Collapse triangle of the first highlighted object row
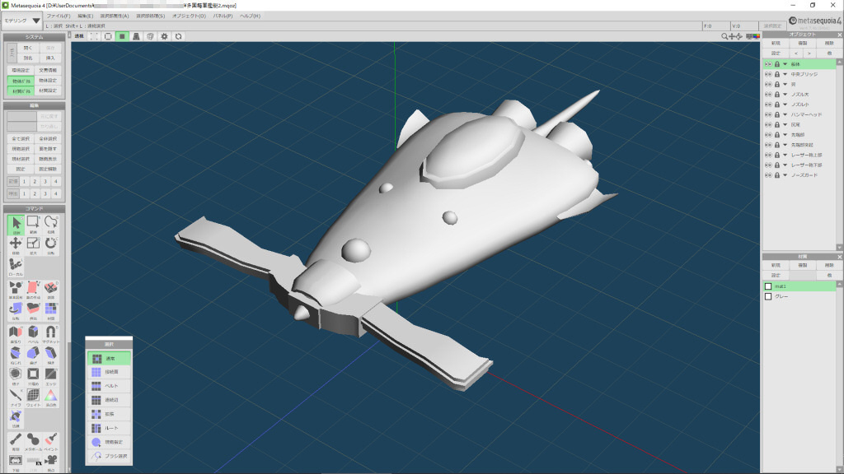This screenshot has width=844, height=474. tap(785, 64)
